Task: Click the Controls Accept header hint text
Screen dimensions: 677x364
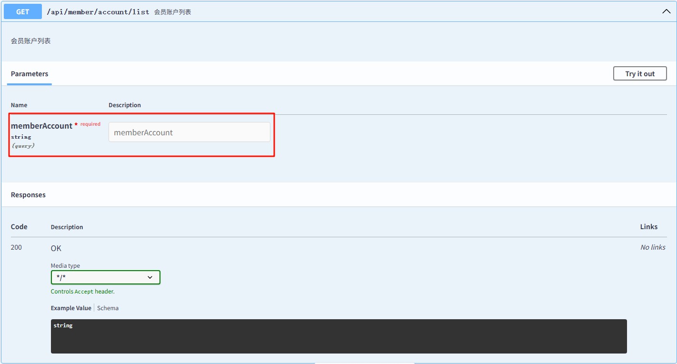Action: (x=82, y=292)
